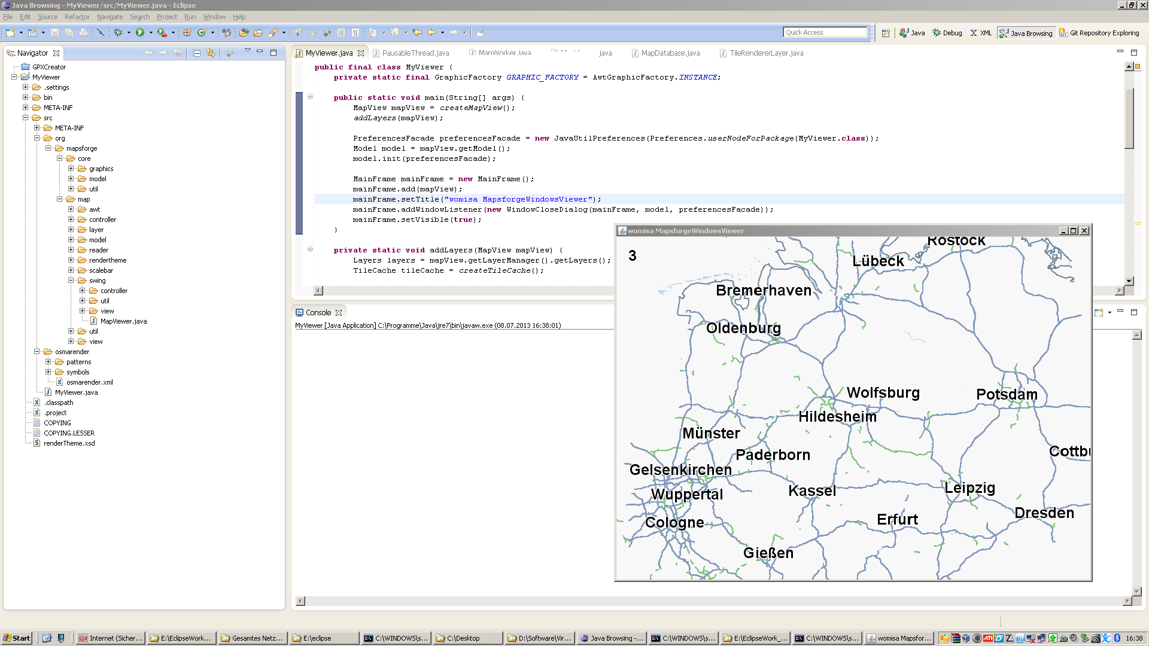Click the Debug bug toolbar icon
The image size is (1149, 646).
click(x=118, y=32)
